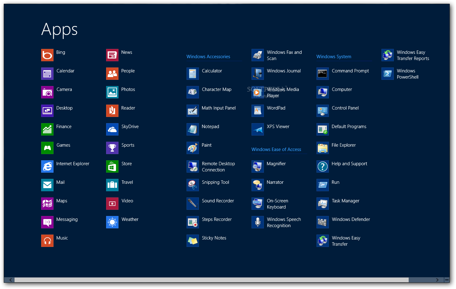Click the Windows Easy Transfer label
Image resolution: width=456 pixels, height=289 pixels.
pos(346,241)
